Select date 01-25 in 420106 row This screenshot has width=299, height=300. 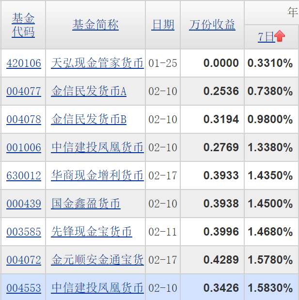(163, 63)
